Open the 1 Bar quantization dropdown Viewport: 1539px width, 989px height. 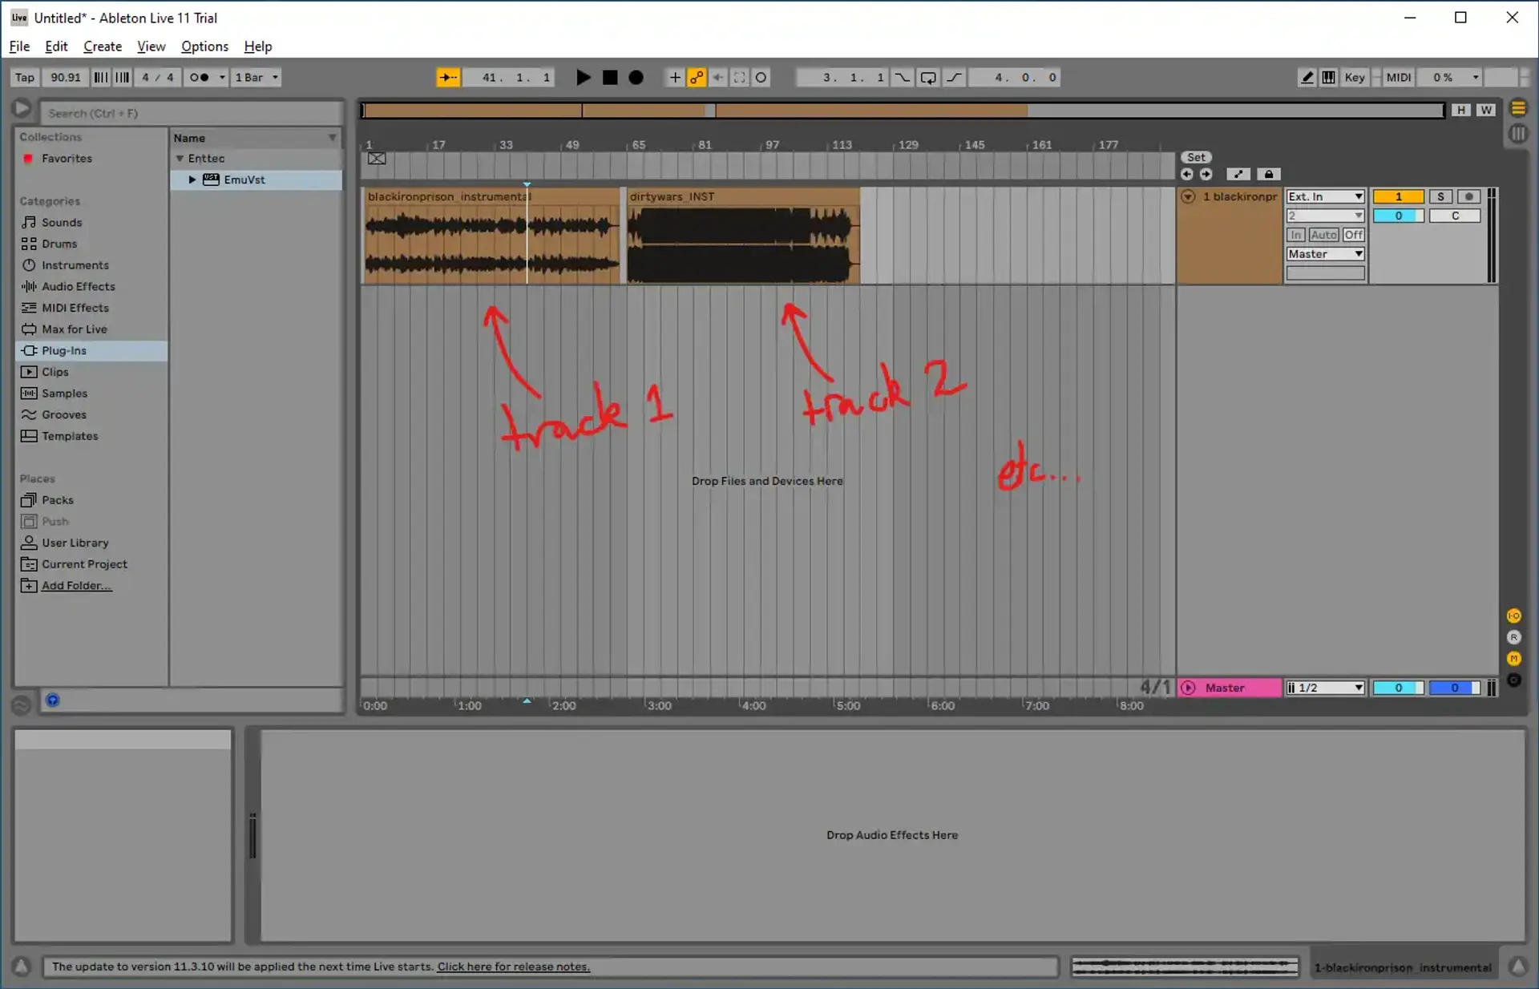pyautogui.click(x=256, y=78)
